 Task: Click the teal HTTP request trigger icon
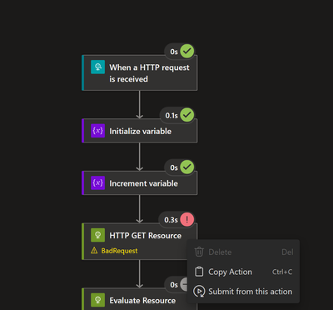coord(97,67)
